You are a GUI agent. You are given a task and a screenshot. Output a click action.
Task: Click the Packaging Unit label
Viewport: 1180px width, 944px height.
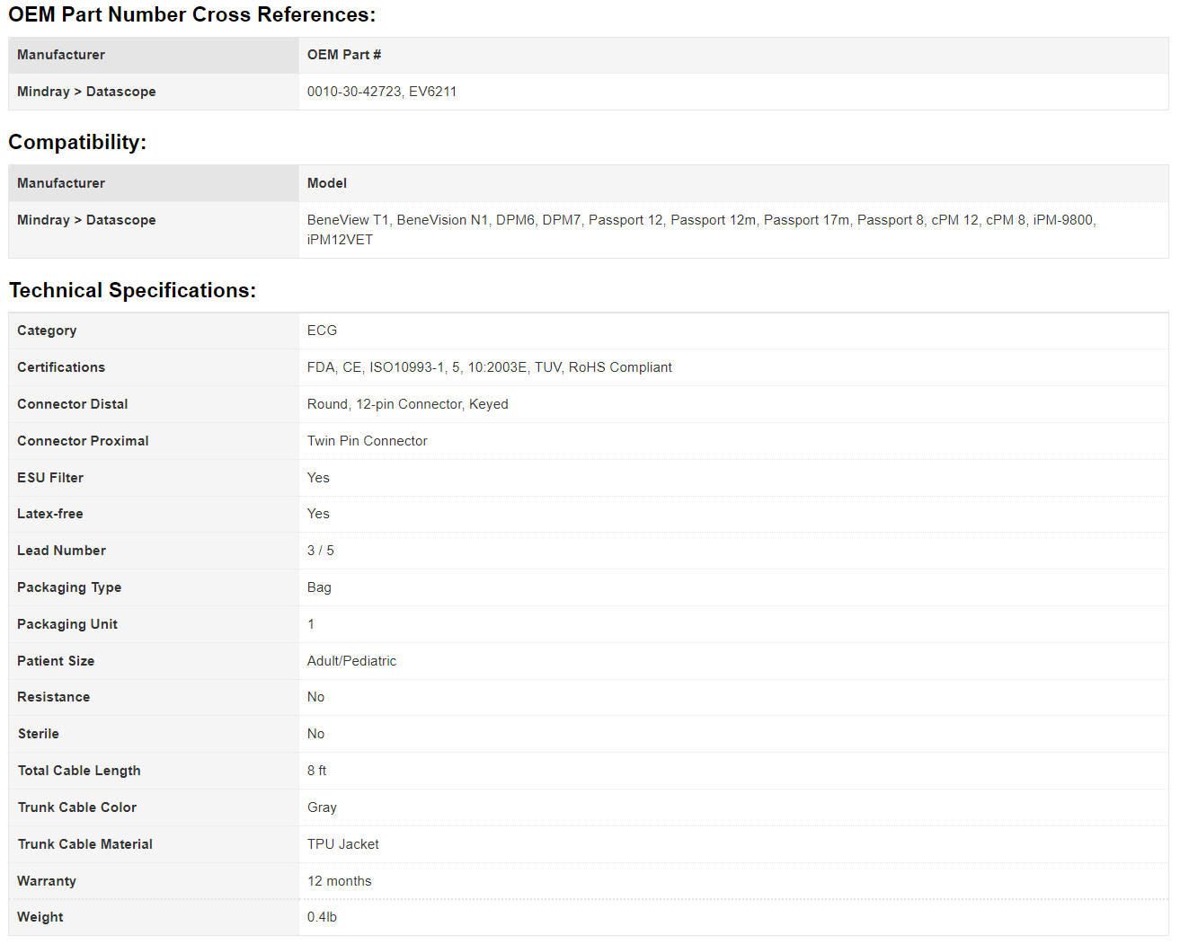pos(67,624)
